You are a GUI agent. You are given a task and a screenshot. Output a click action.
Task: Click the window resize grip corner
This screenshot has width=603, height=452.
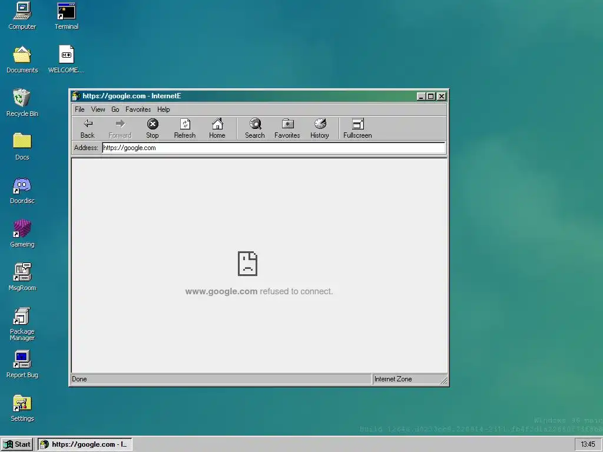coord(443,380)
